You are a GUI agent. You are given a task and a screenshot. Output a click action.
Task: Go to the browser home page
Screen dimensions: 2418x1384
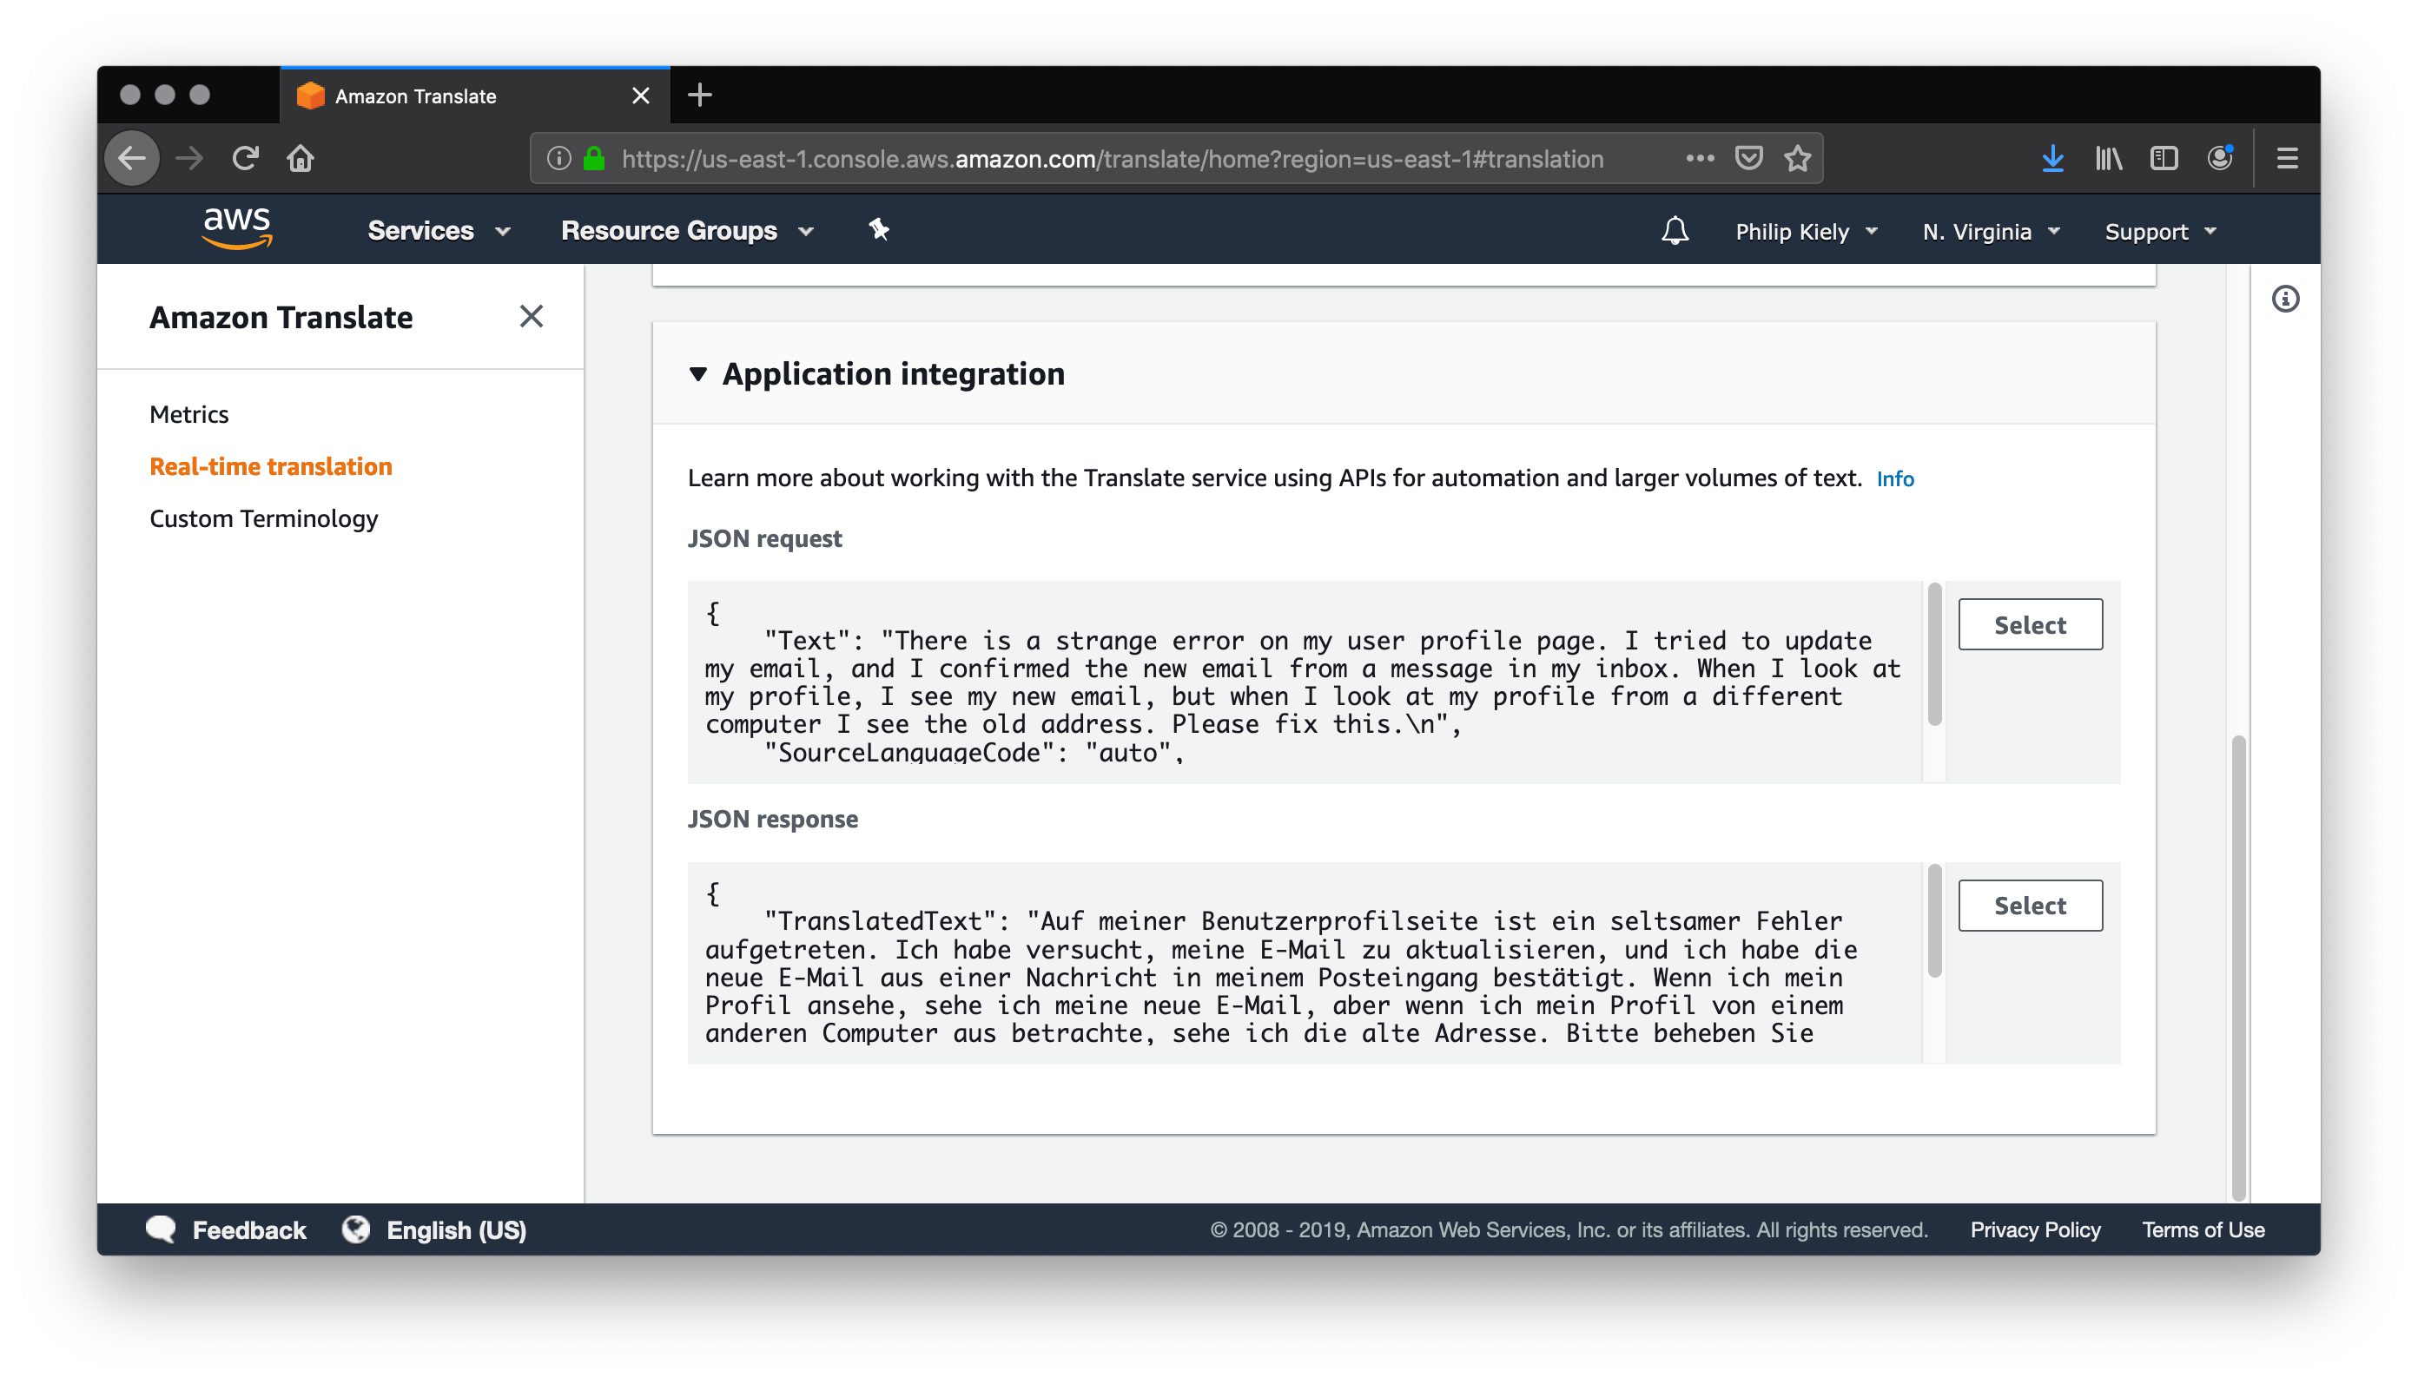301,158
